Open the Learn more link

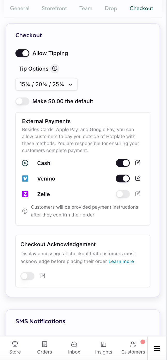[121, 261]
